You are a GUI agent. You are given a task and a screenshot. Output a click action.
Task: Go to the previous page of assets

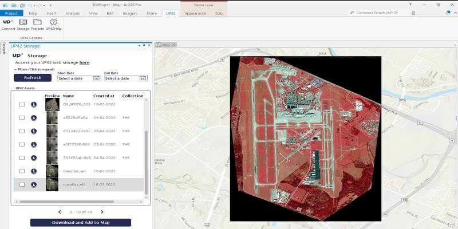[x=60, y=212]
